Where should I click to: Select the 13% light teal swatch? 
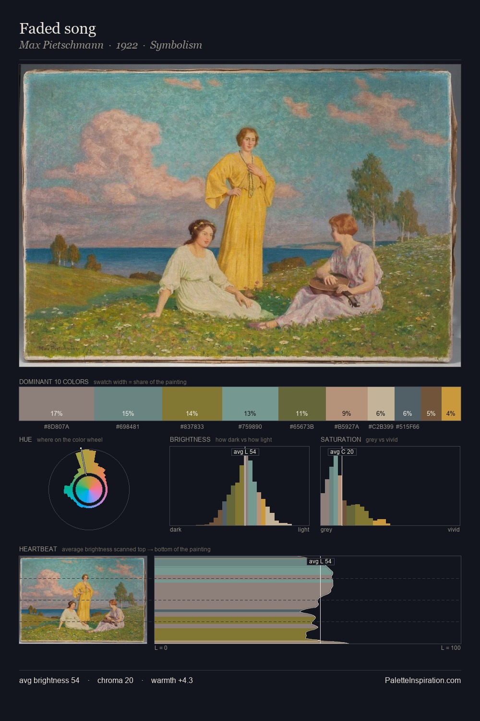[x=250, y=404]
